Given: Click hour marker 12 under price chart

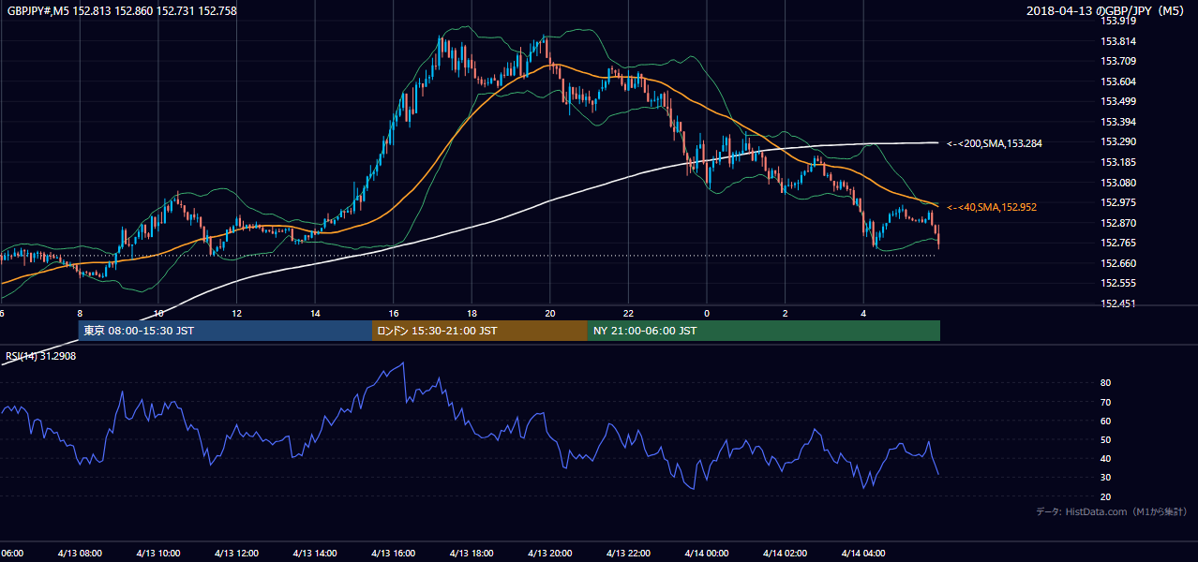Looking at the screenshot, I should (236, 313).
